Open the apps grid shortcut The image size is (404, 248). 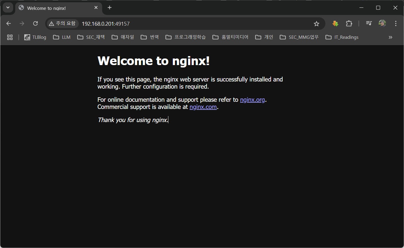10,37
